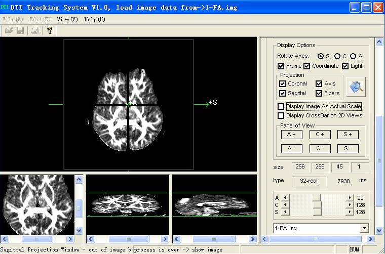Click the magnifier zoom icon button
Viewport: 385px width, 254px height.
356,87
